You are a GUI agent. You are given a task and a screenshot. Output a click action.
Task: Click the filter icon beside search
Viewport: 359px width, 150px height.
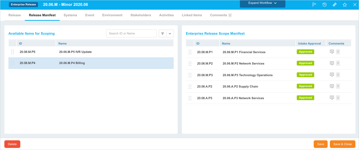(x=163, y=33)
